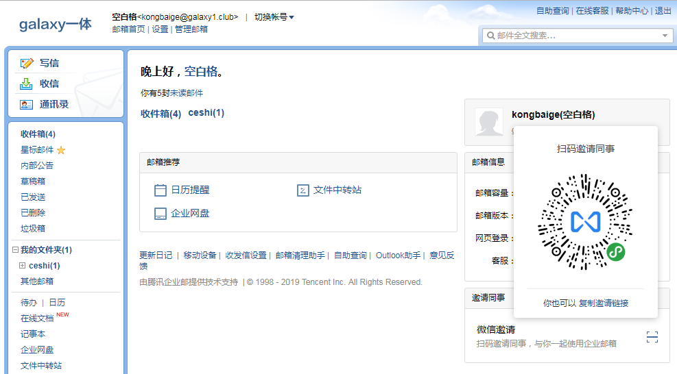Click the QR scan icon beside 微信邀请
This screenshot has width=677, height=374.
tap(652, 336)
